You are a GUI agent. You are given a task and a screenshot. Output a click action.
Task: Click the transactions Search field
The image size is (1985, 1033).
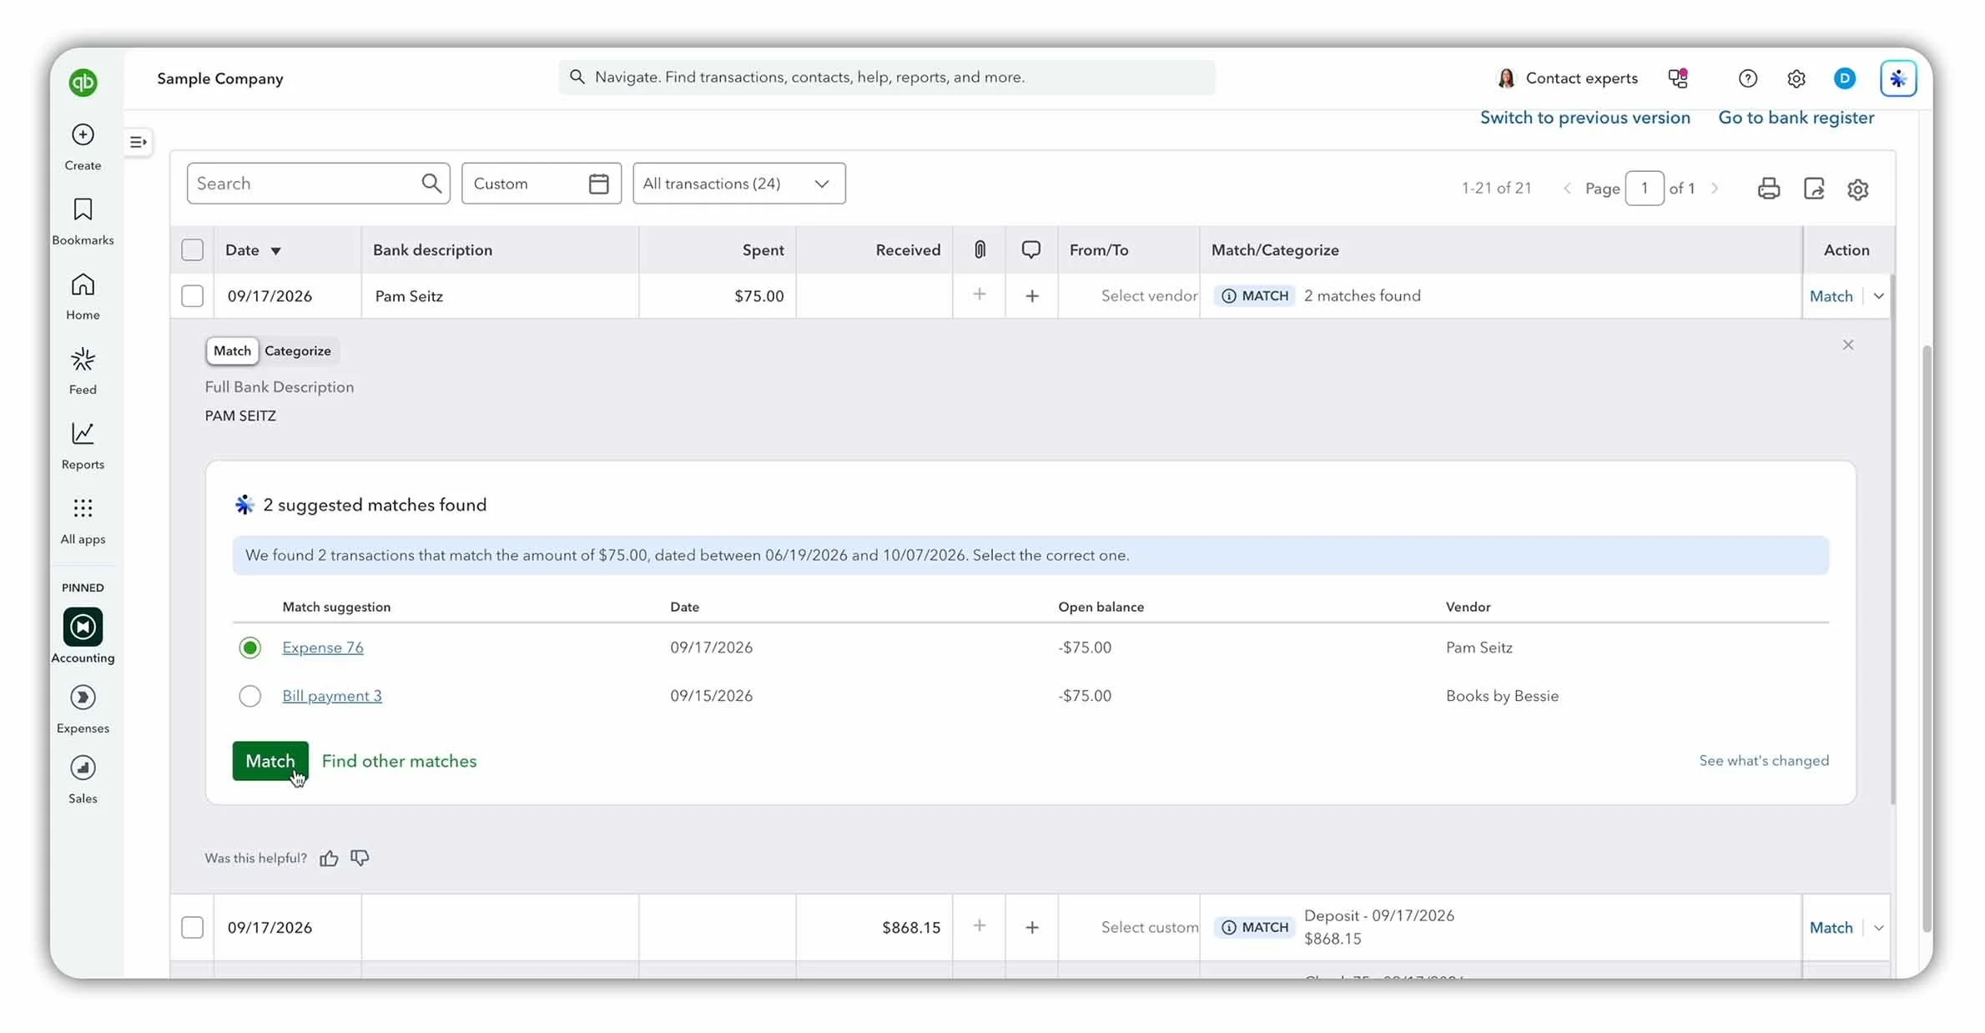pos(319,184)
